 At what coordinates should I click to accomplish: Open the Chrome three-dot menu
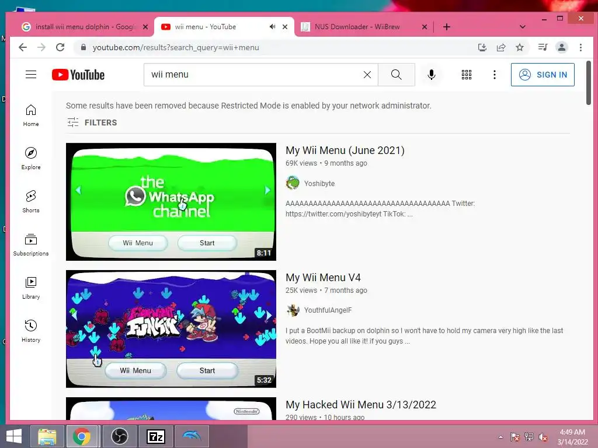[x=580, y=47]
